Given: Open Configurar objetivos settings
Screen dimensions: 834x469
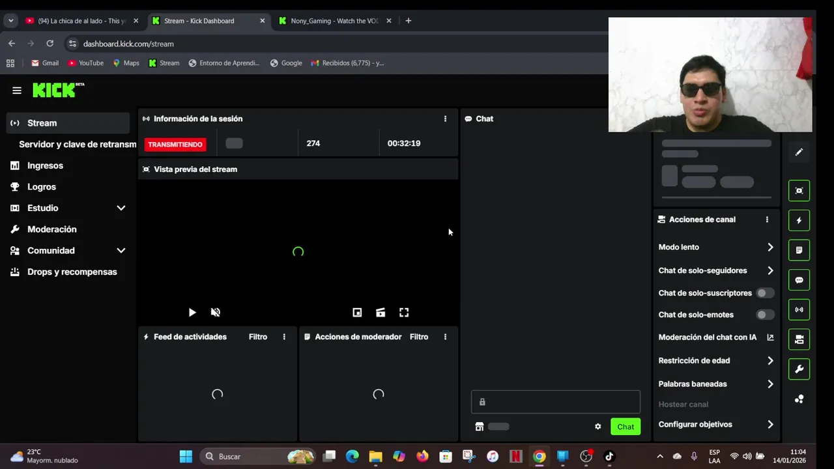Looking at the screenshot, I should [x=716, y=424].
